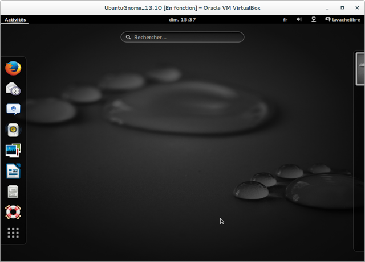Open Evolution mail and calendar icon
Viewport: 365px width, 262px height.
coord(13,89)
